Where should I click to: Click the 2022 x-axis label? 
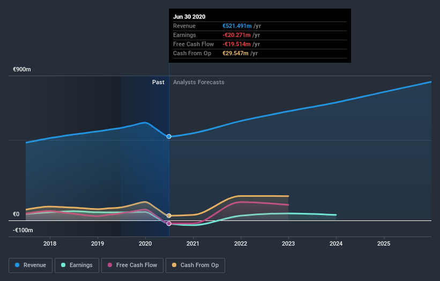coord(241,243)
